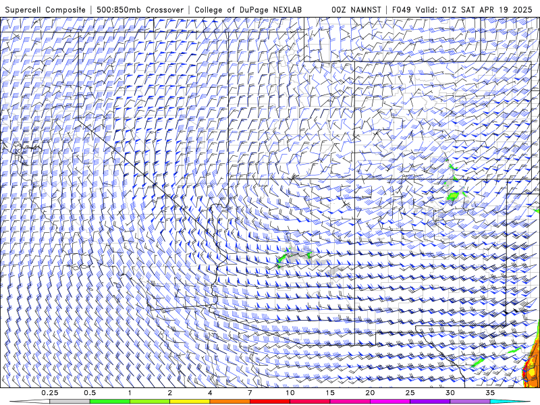Screen dimensions: 540x405
Task: Click the '25' color bar label
Action: point(410,393)
